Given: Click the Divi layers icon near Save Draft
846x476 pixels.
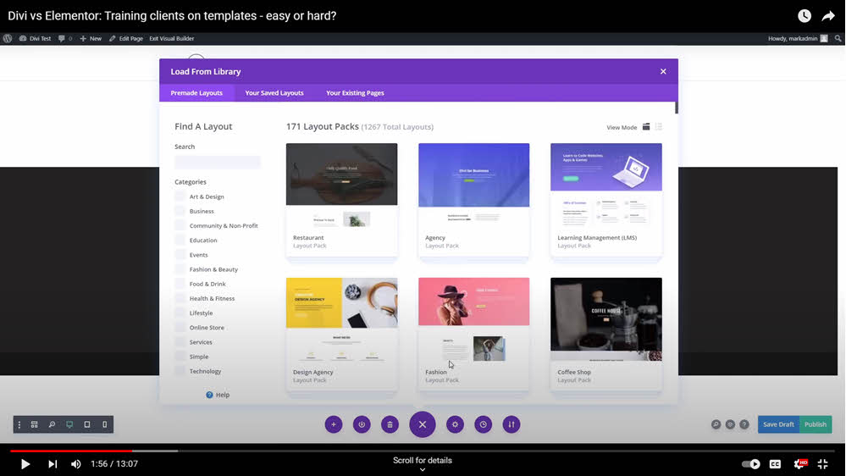Looking at the screenshot, I should pos(730,424).
